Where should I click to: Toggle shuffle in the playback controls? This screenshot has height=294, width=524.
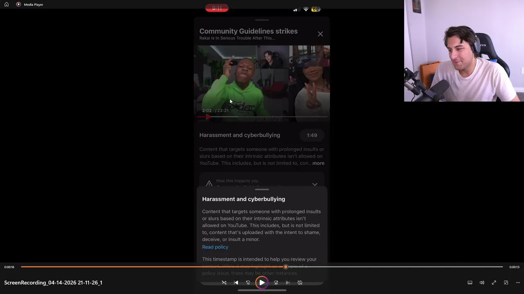224,283
